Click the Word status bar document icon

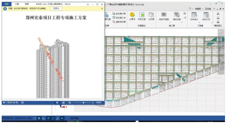tap(22, 103)
